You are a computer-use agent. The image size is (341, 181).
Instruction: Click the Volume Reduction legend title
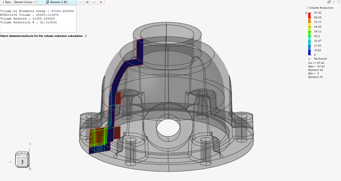[321, 8]
